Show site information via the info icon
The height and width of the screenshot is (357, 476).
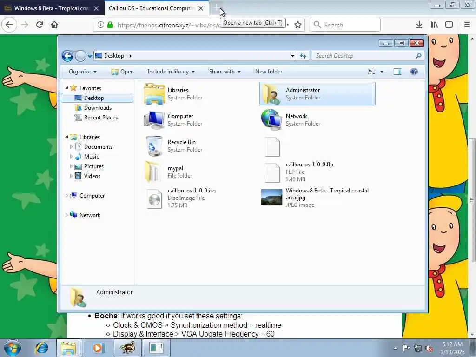point(101,25)
